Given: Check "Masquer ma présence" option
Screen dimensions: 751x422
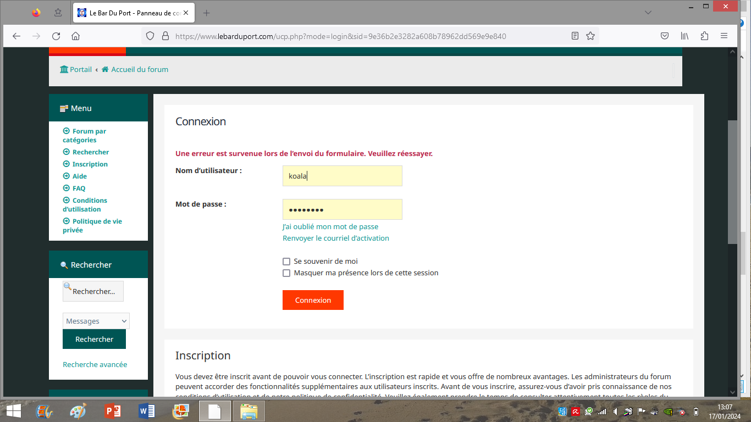Looking at the screenshot, I should 286,273.
